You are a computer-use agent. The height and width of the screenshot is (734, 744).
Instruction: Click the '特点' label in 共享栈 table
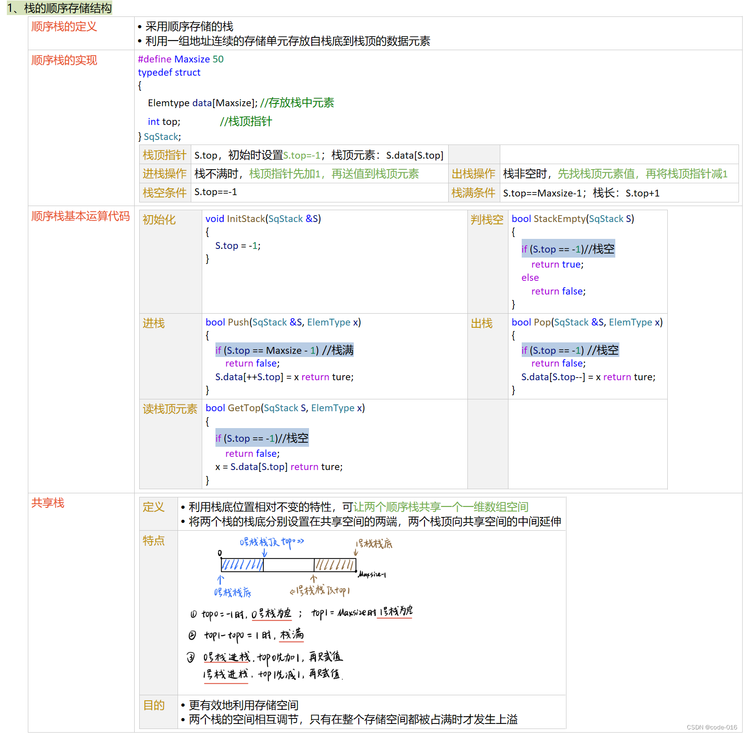pyautogui.click(x=154, y=541)
